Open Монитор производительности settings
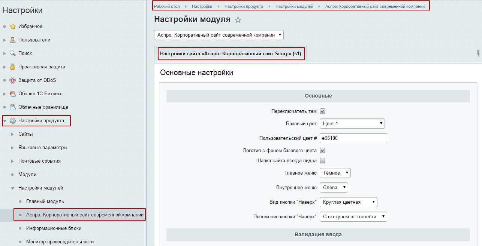 tap(60, 242)
